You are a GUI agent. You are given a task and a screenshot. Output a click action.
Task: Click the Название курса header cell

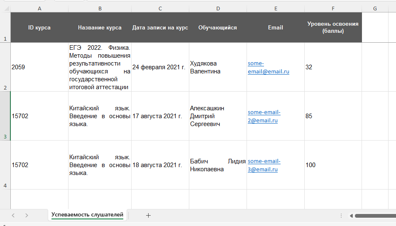tap(100, 28)
